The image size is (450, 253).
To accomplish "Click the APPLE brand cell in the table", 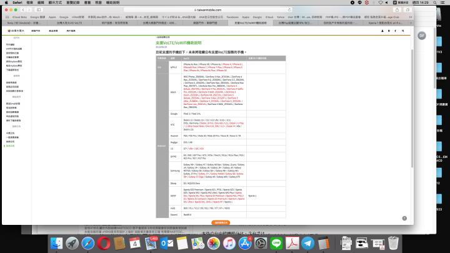I will click(174, 67).
